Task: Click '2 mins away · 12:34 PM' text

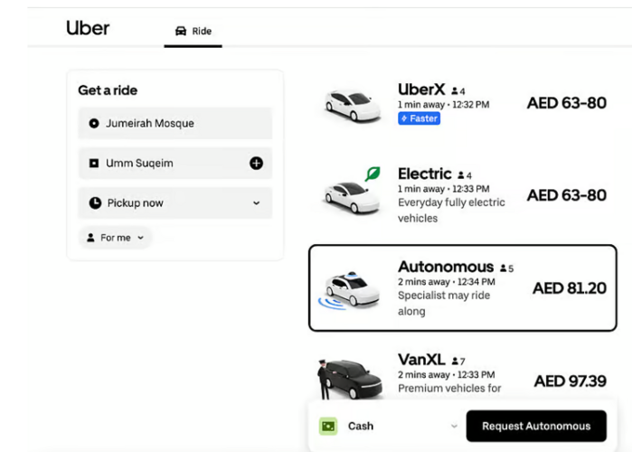Action: (447, 282)
